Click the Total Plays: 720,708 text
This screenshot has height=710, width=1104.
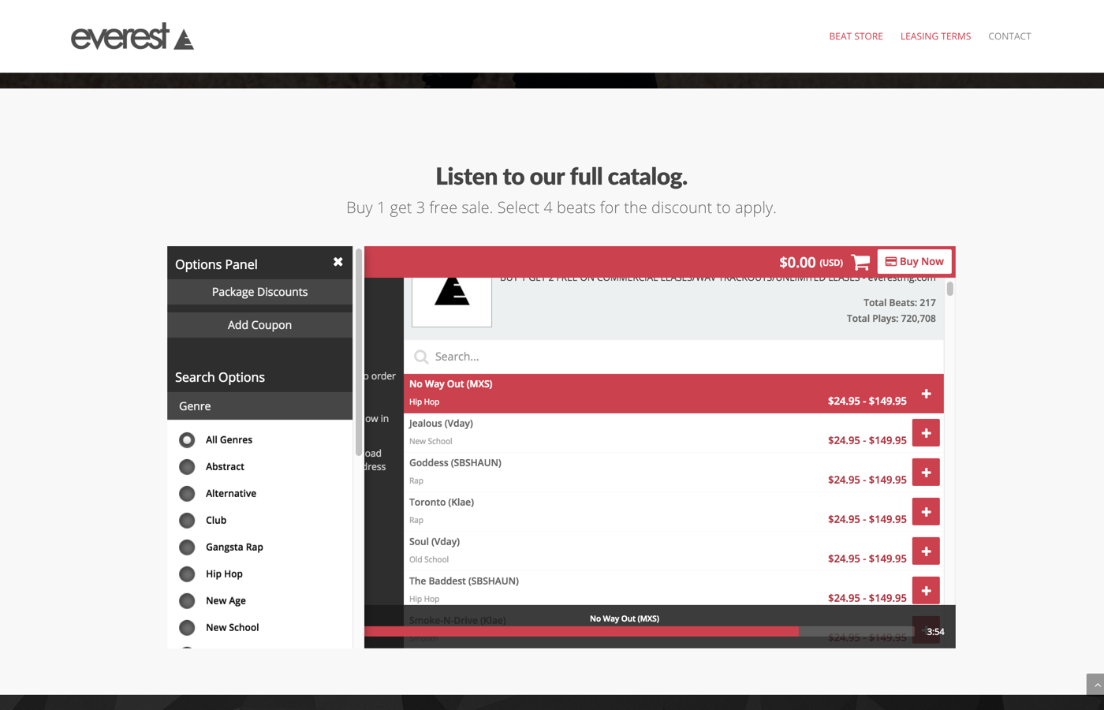891,319
